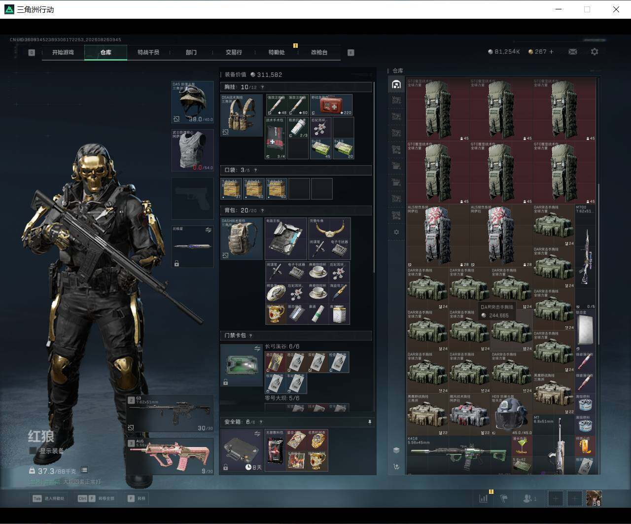Select the HD3 helmet in warehouse
The image size is (631, 524).
512,415
